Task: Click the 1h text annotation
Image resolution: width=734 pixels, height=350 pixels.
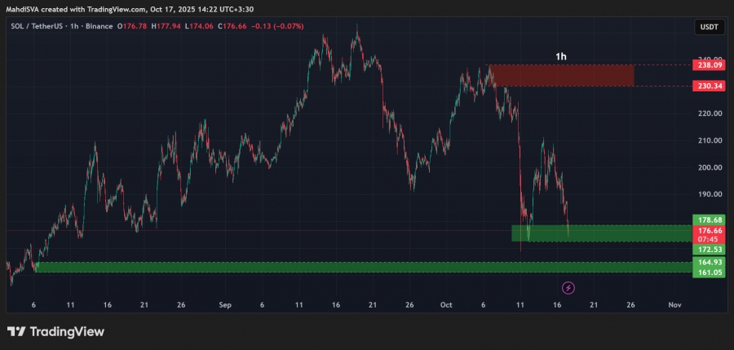Action: click(x=561, y=56)
